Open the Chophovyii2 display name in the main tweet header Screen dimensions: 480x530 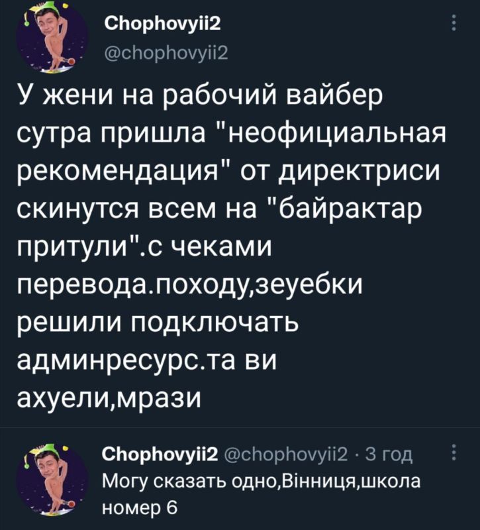point(162,24)
